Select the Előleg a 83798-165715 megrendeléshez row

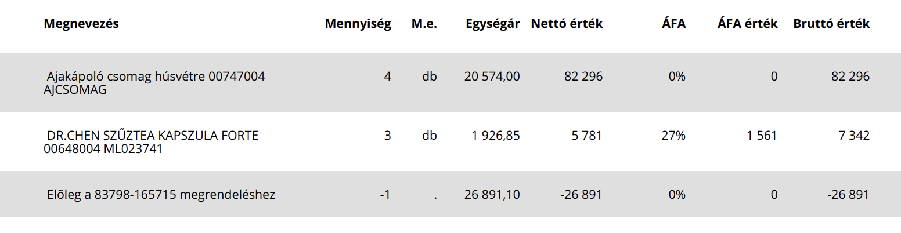point(451,195)
